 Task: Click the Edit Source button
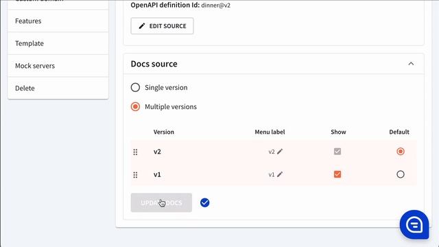click(162, 26)
